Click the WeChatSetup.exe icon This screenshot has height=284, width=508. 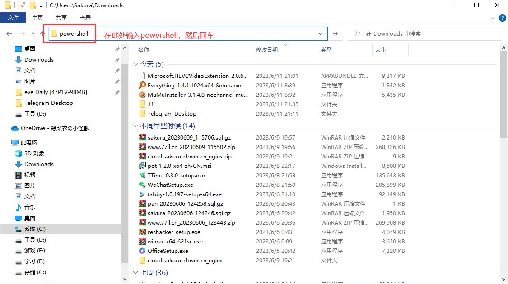coord(142,185)
